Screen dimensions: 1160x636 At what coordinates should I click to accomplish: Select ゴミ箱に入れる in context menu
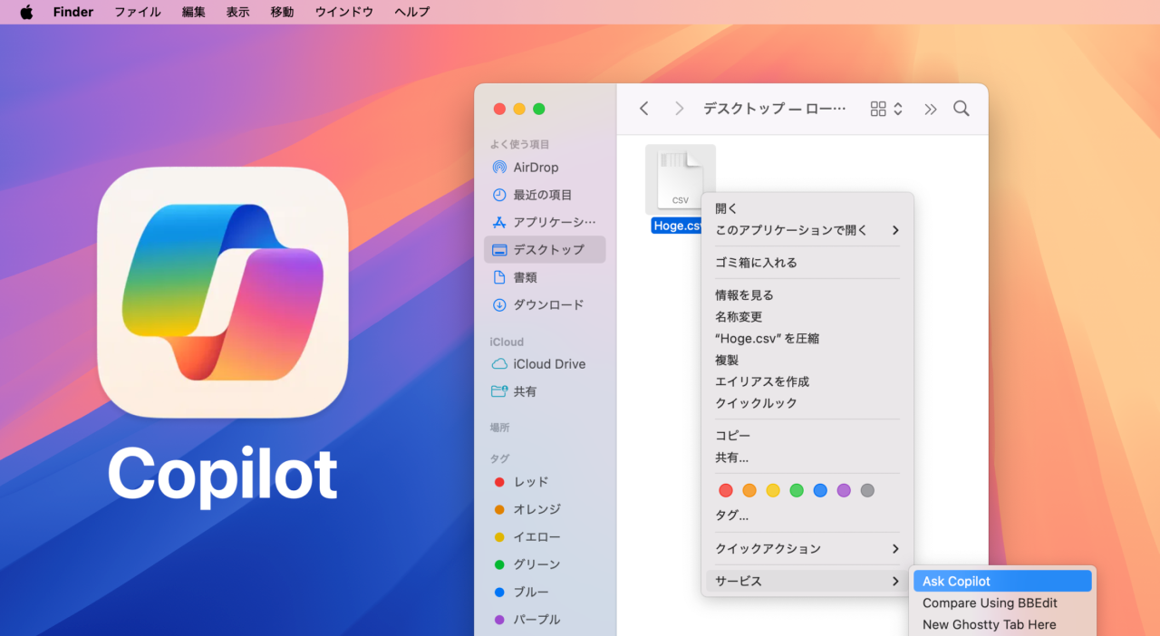[x=756, y=263]
